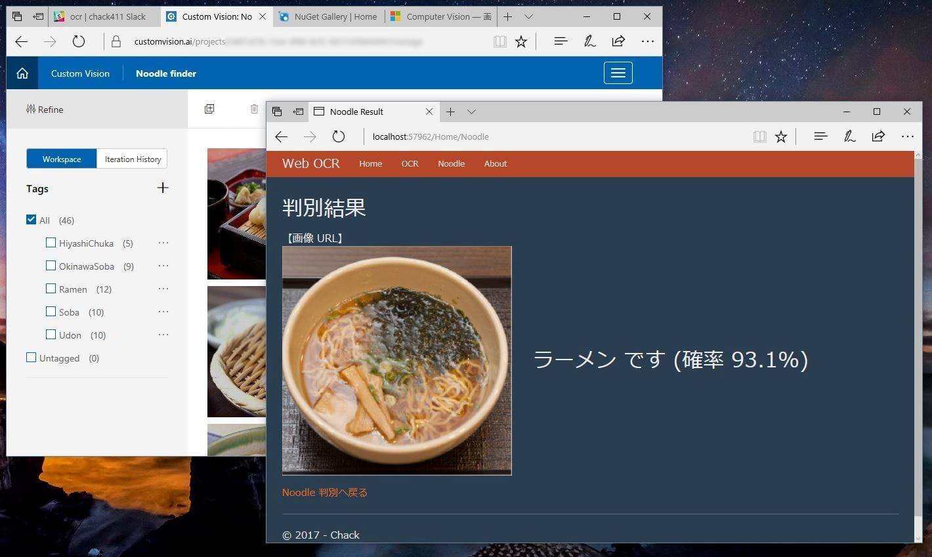Click the Custom Vision home icon

(22, 73)
